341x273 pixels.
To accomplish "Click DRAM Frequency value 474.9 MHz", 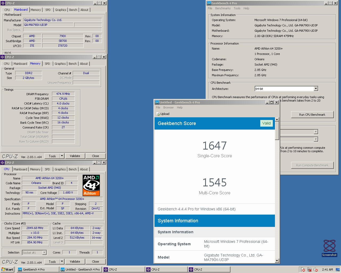I will (x=63, y=94).
